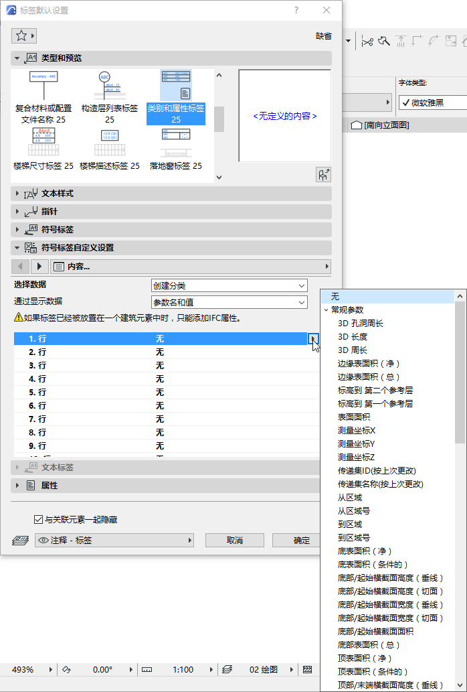The image size is (467, 692).
Task: Click label type list scroll down arrow
Action: click(x=219, y=178)
